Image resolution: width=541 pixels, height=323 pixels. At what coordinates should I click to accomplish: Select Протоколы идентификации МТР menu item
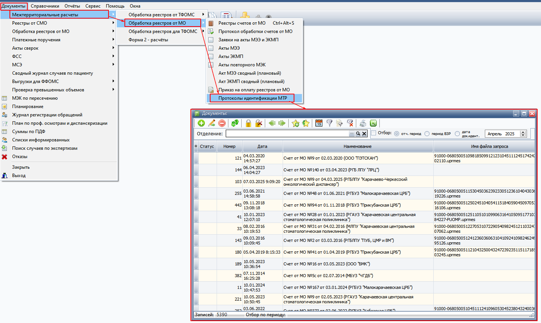tap(253, 98)
